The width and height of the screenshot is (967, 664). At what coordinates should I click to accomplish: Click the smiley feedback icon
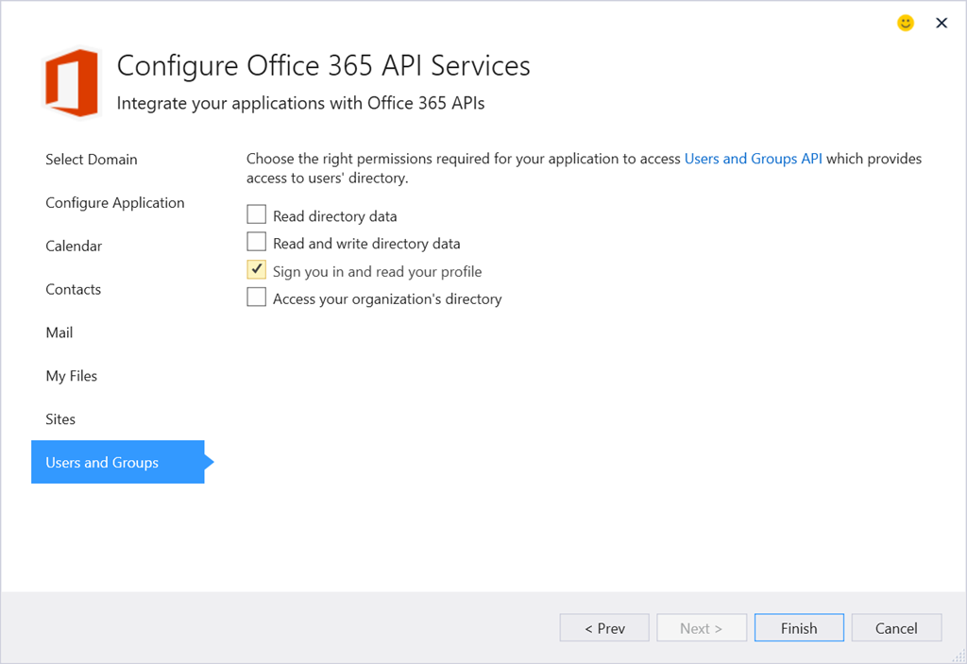[905, 23]
